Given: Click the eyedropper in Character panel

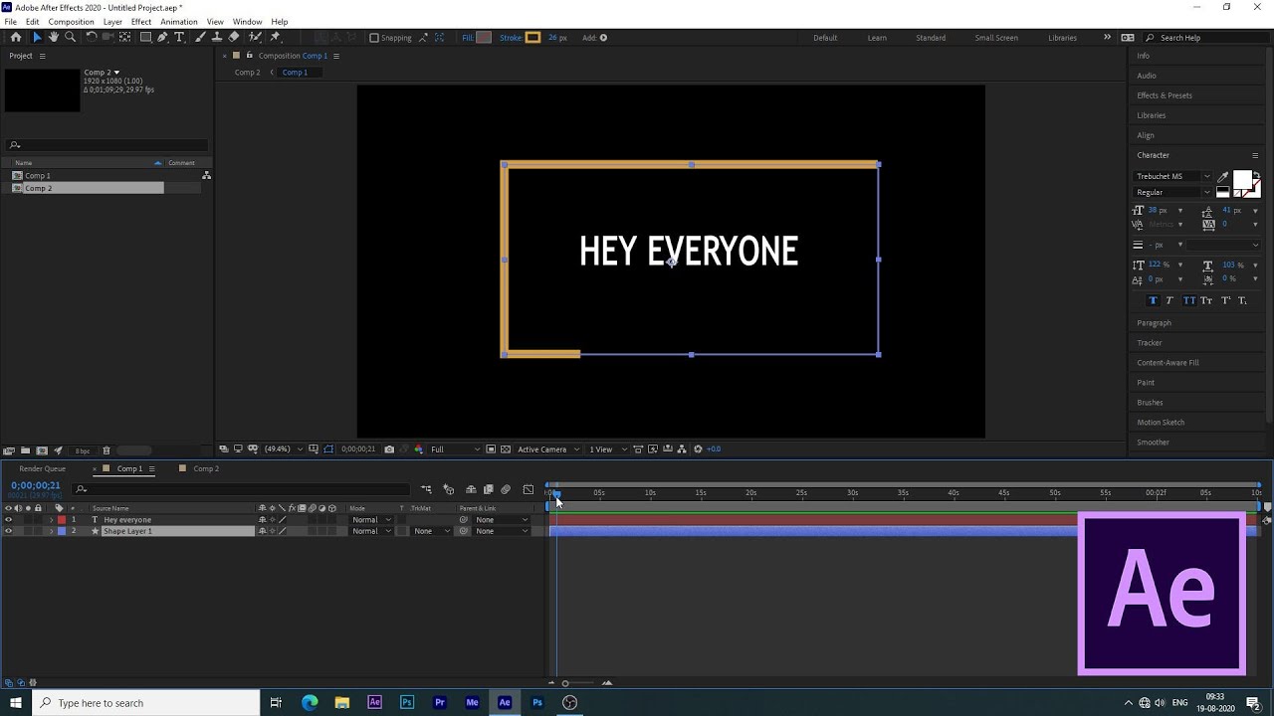Looking at the screenshot, I should pyautogui.click(x=1223, y=177).
